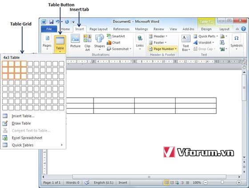Click the Excel Spreadsheet icon in the menu
This screenshot has height=188, width=249.
click(5, 138)
